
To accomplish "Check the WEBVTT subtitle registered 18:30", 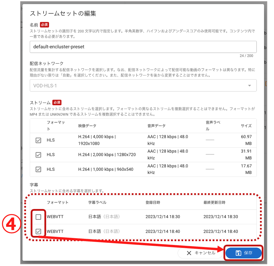I will pos(38,217).
